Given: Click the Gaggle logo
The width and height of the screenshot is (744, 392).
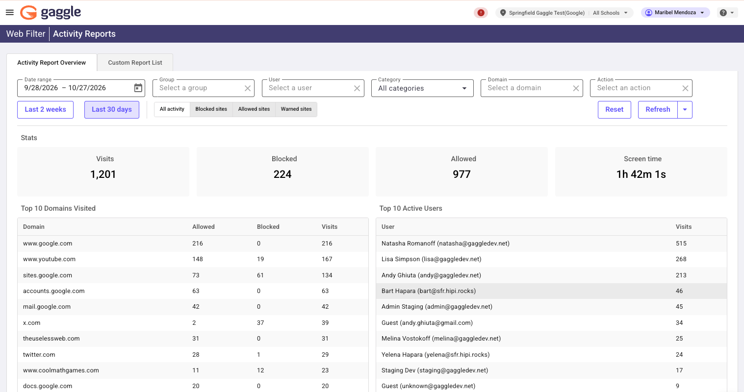Looking at the screenshot, I should pyautogui.click(x=51, y=12).
